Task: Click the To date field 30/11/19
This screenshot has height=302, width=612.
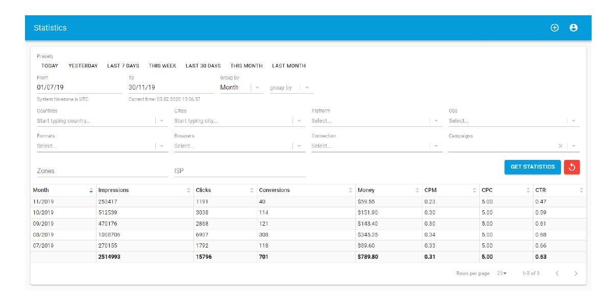Action: [171, 88]
